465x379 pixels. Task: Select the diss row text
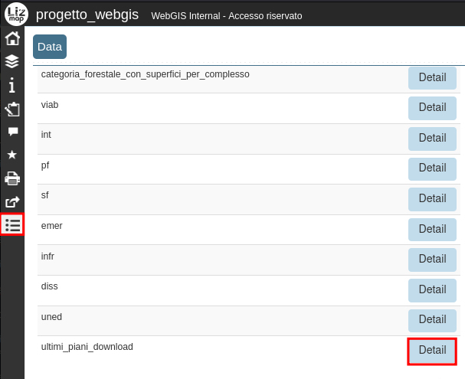pyautogui.click(x=49, y=286)
